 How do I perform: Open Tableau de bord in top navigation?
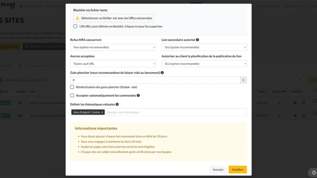tap(32, 6)
